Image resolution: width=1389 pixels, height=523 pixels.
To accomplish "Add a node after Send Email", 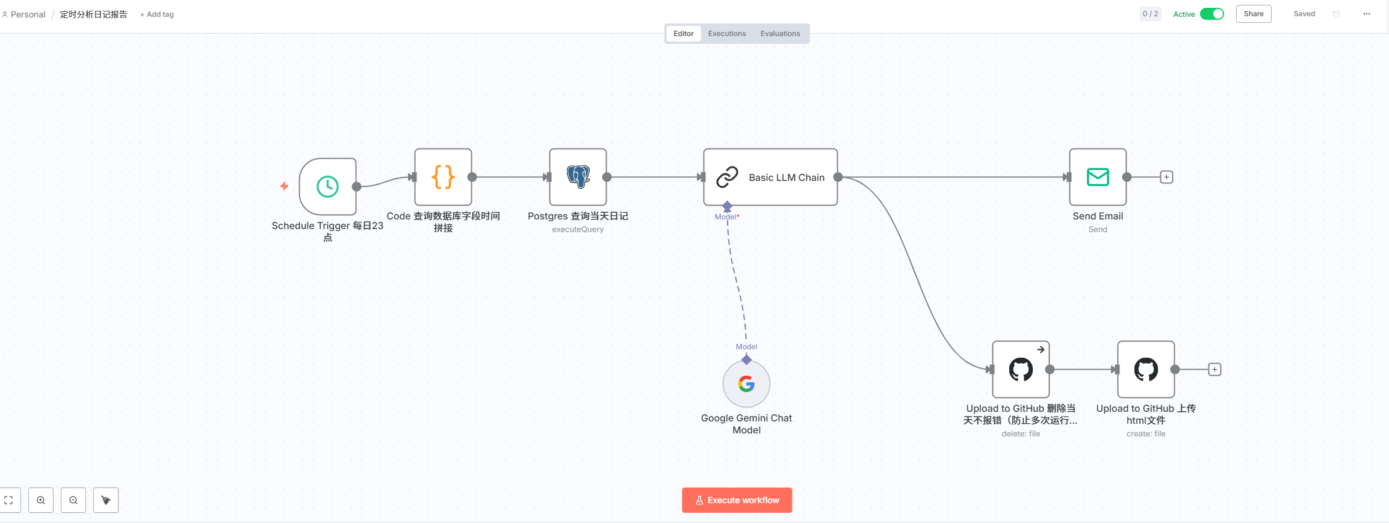I will tap(1166, 177).
